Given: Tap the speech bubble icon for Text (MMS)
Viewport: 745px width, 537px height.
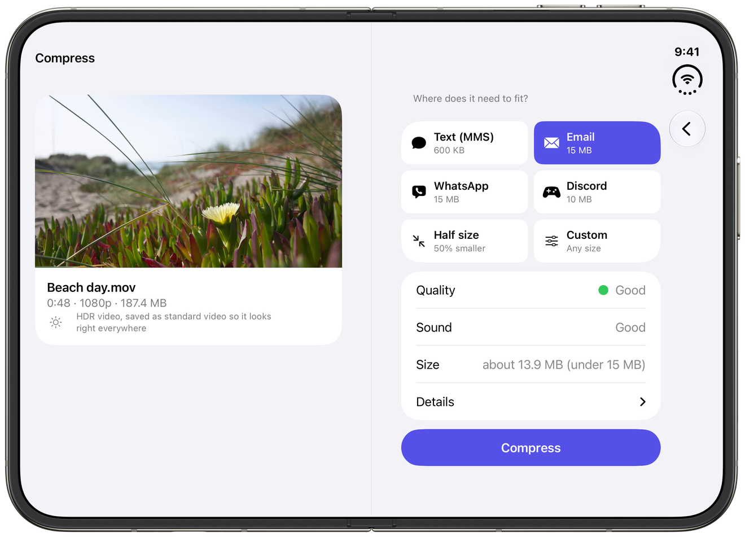Looking at the screenshot, I should click(419, 143).
